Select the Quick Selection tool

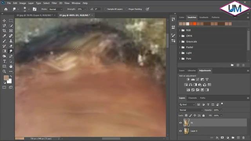[x=11, y=26]
